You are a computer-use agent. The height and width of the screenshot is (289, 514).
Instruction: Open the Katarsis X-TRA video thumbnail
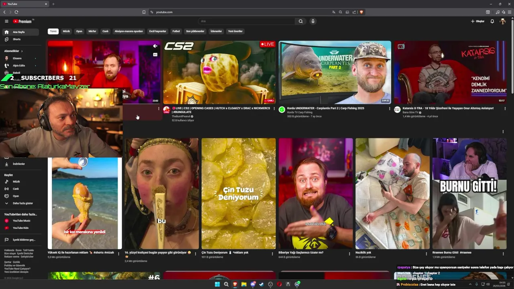pos(451,72)
